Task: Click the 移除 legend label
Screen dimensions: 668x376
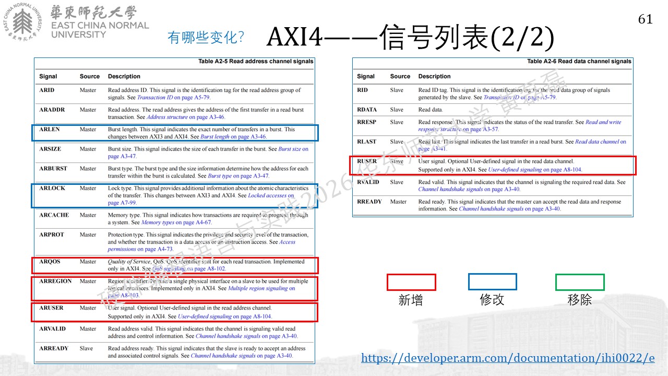Action: 580,300
